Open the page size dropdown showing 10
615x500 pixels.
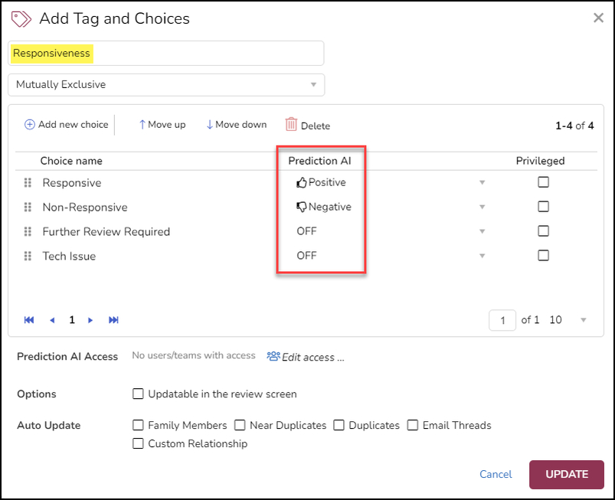(583, 320)
